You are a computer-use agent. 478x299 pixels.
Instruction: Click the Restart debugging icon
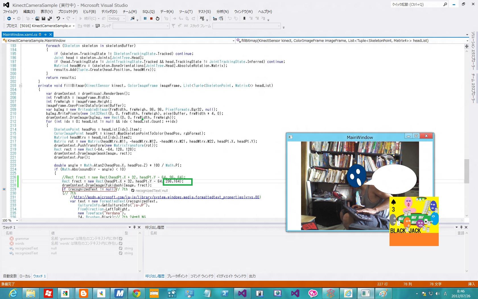coord(158,19)
